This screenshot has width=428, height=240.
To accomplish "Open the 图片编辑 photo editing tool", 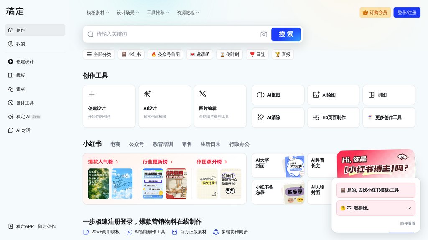I will tap(220, 106).
